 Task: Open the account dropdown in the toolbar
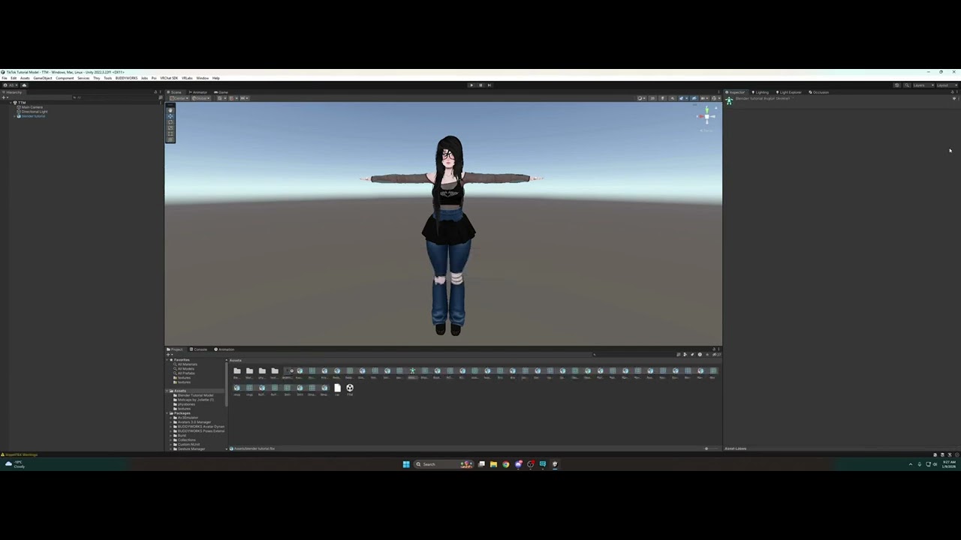(11, 85)
